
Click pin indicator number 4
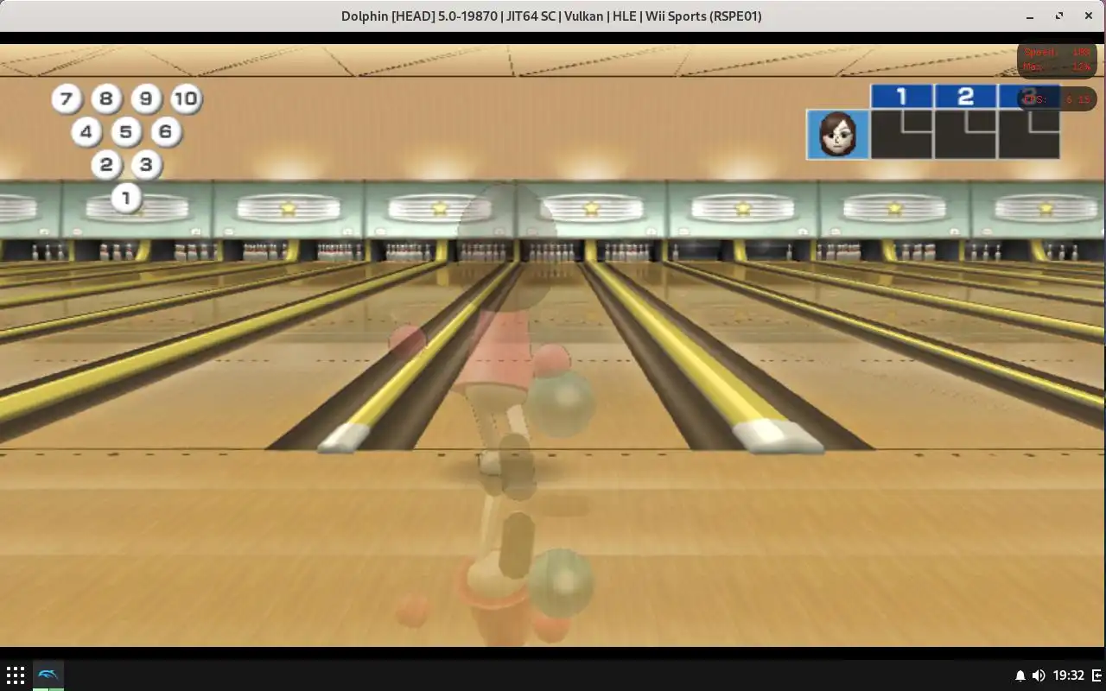[x=86, y=132]
